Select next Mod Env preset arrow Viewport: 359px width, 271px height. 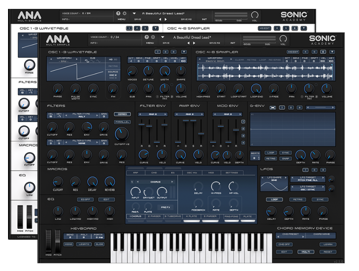[240, 114]
